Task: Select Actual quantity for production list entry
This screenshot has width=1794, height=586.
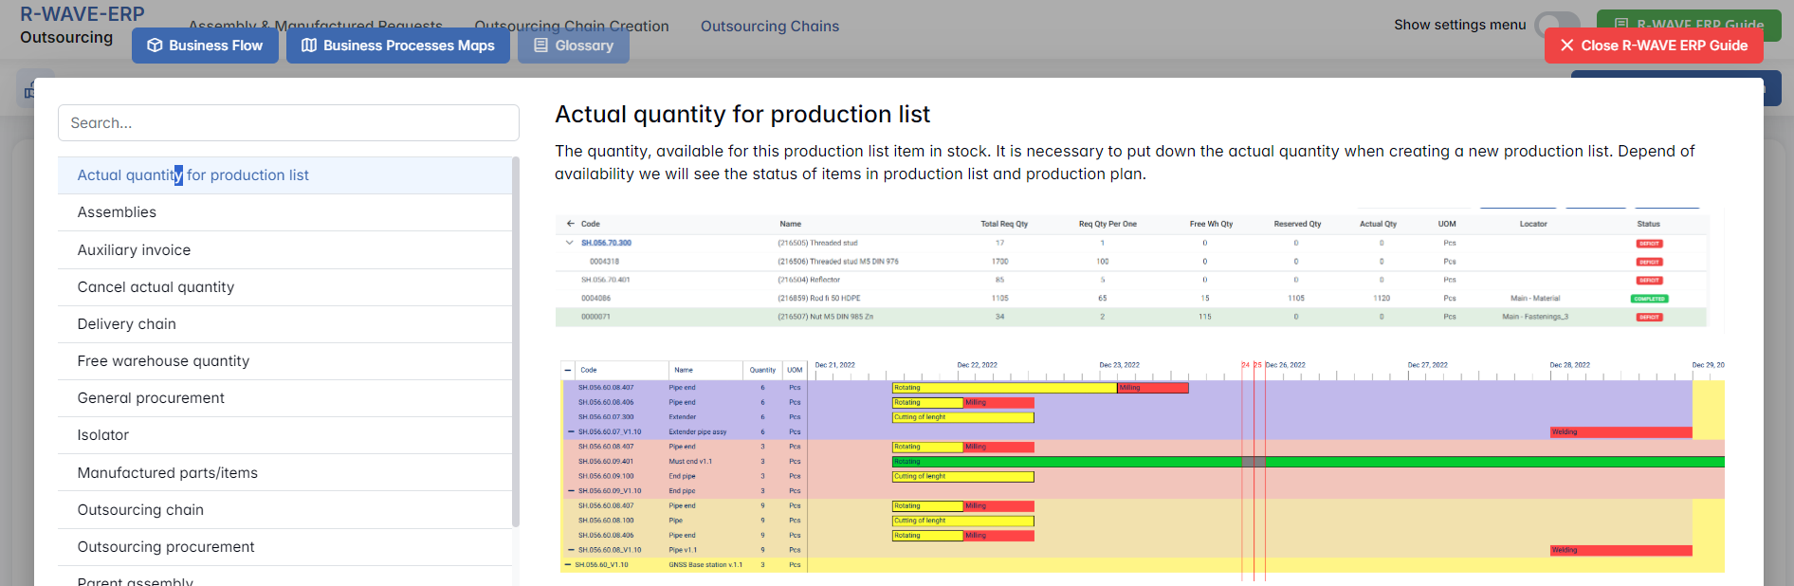Action: tap(193, 175)
